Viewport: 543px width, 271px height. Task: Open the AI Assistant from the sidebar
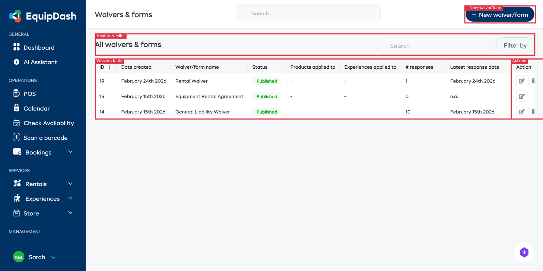coord(40,62)
